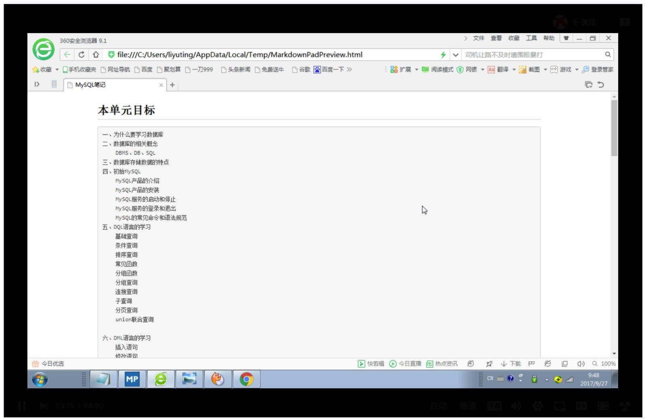The image size is (646, 419).
Task: Open the 查看 menu
Action: click(496, 38)
